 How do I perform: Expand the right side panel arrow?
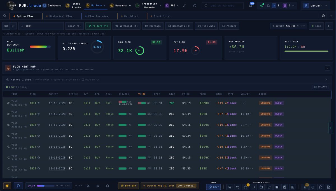click(331, 128)
